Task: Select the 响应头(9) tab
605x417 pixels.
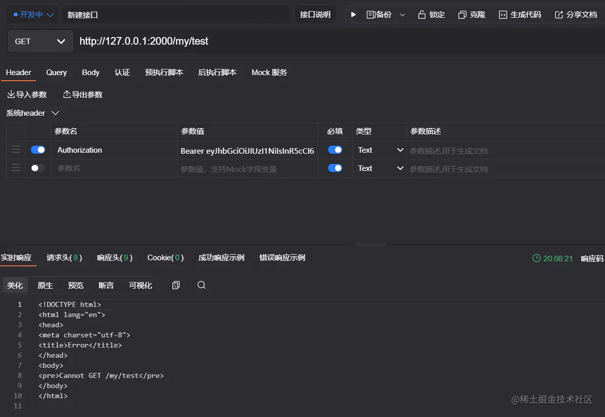Action: coord(115,258)
